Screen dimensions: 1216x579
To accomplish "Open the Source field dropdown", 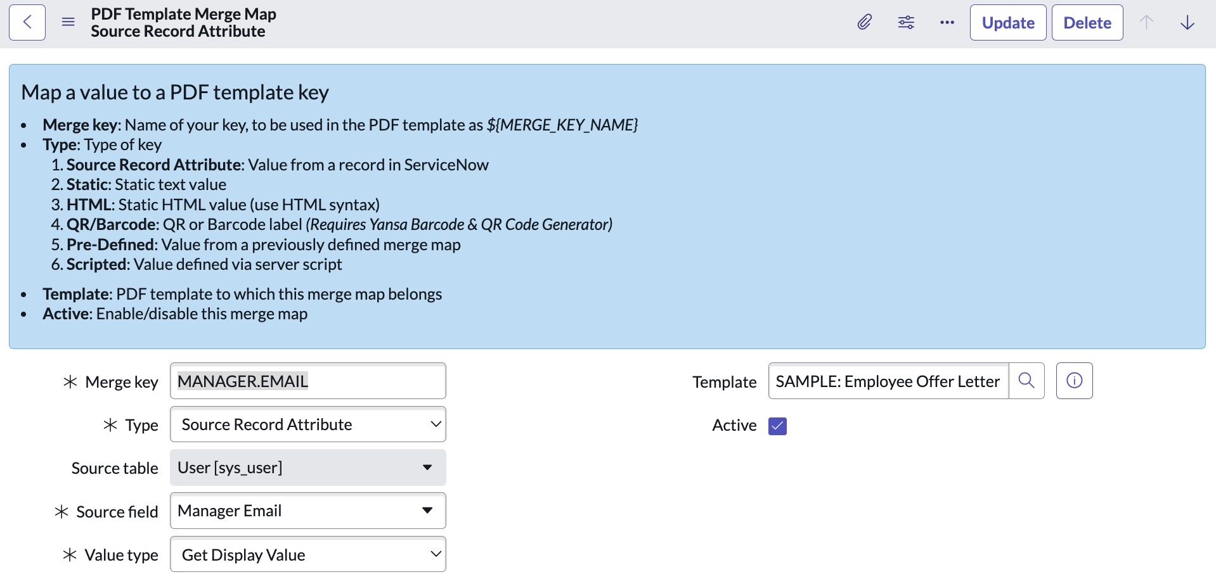I will (307, 511).
